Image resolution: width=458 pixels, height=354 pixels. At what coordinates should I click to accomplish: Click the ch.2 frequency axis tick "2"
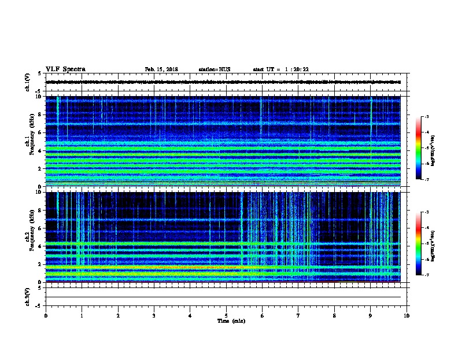[40, 264]
